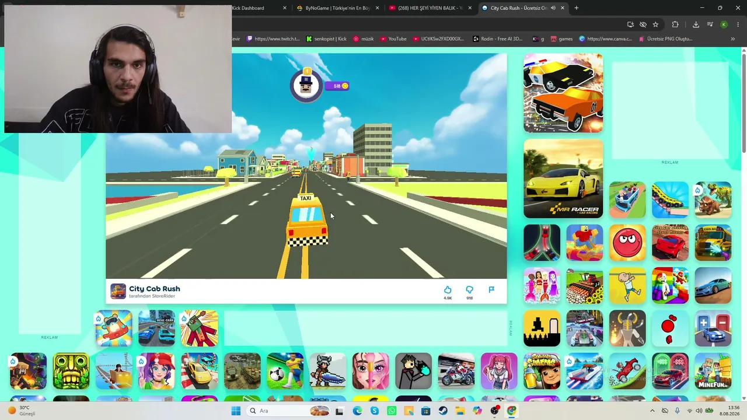Open the motorcycle racing game thumbnail
The image size is (747, 420).
[456, 371]
